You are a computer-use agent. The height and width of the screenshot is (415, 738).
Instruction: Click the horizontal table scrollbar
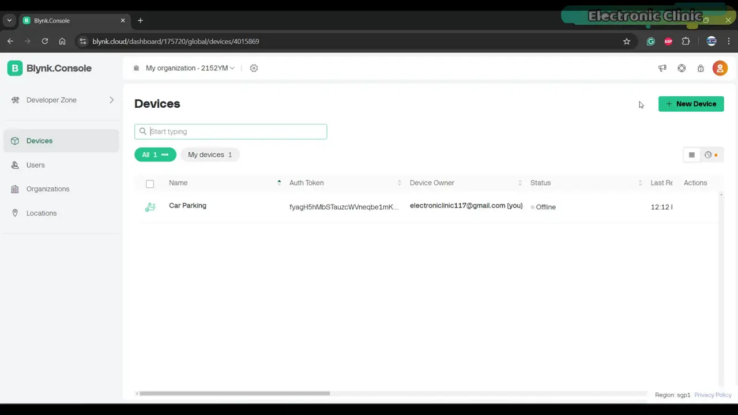235,394
